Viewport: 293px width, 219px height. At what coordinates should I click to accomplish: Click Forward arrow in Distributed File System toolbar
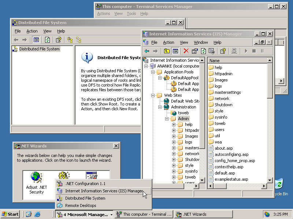point(25,40)
